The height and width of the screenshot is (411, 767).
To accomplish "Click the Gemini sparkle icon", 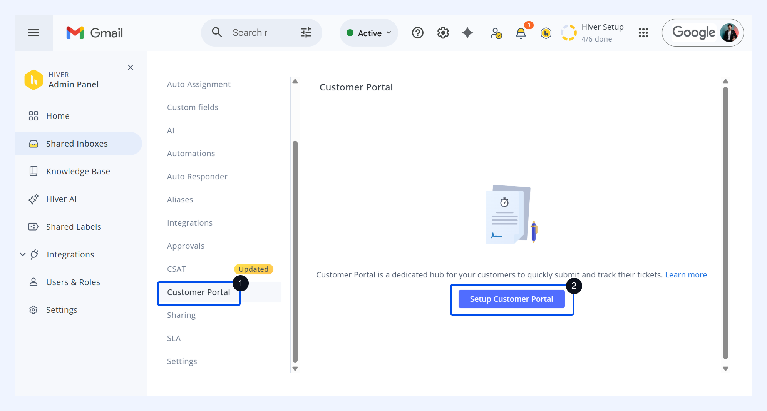I will coord(467,33).
